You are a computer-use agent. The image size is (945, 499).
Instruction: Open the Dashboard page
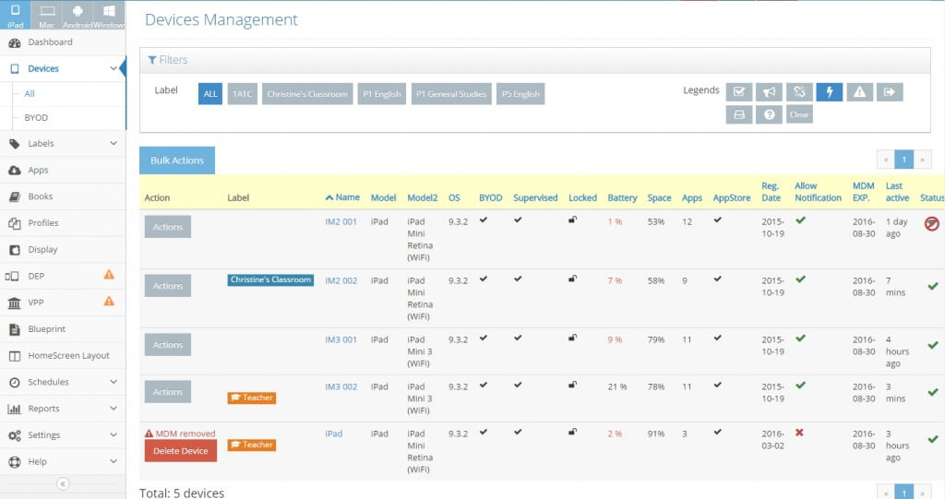[x=63, y=42]
